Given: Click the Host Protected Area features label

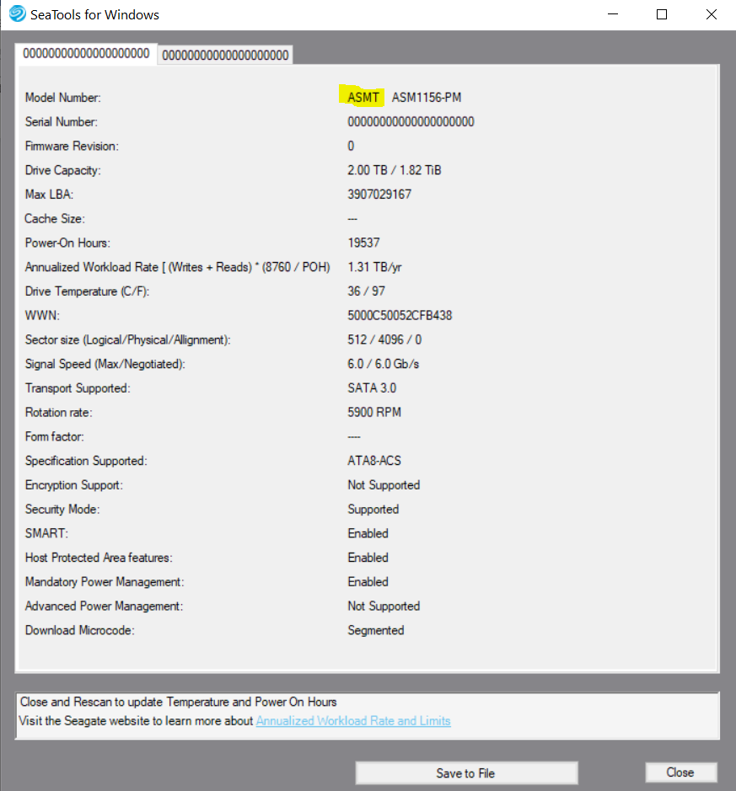Looking at the screenshot, I should 99,558.
